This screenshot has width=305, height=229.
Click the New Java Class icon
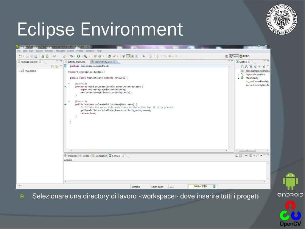100,56
